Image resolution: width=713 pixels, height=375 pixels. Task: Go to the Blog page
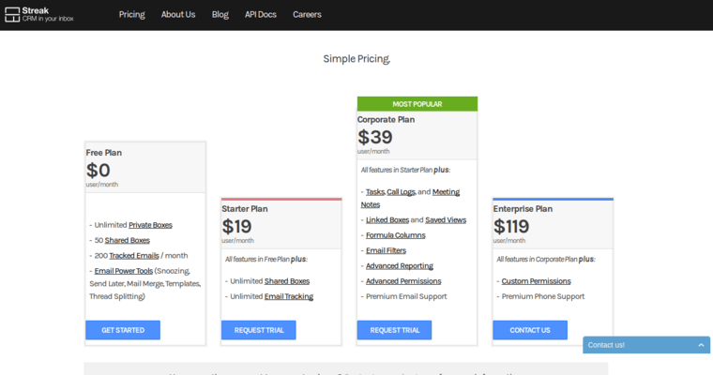click(x=220, y=15)
